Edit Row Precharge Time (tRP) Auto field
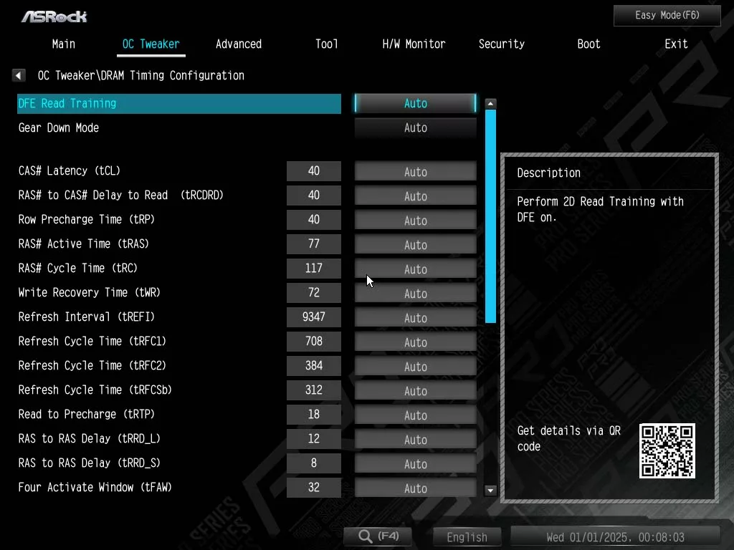This screenshot has width=734, height=550. pos(415,221)
